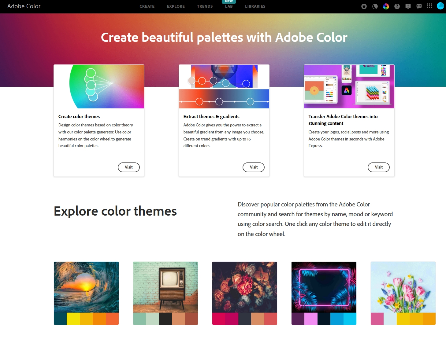Visit the Extract themes & gradients card
Viewport: 446px width, 342px height.
point(254,167)
